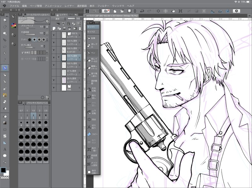Click 左右反転 in the quick access panel
This screenshot has height=188, width=252.
[93, 89]
